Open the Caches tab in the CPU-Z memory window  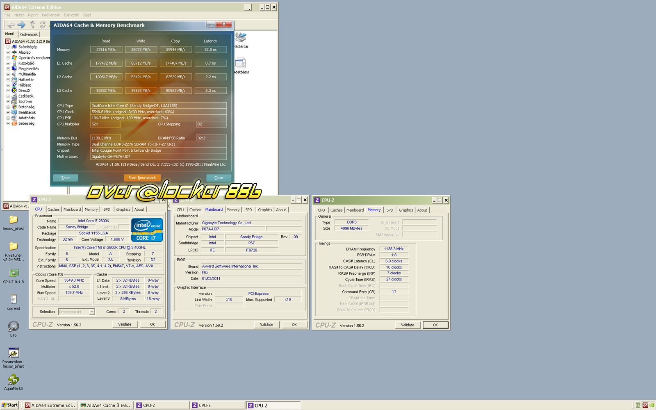336,210
